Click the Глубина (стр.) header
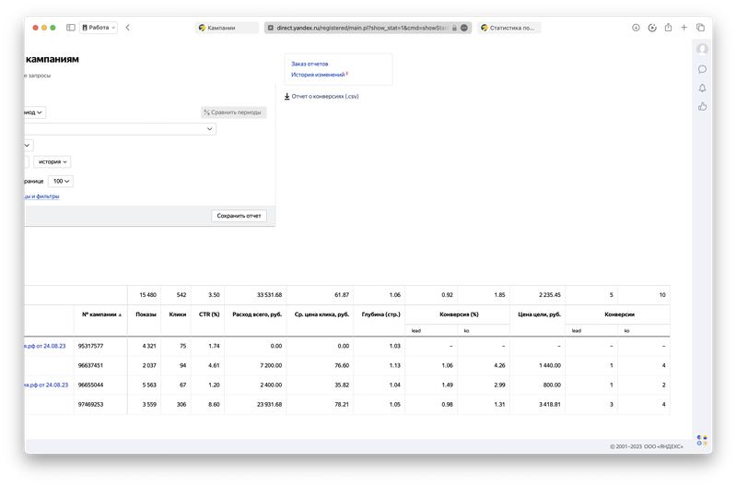This screenshot has width=737, height=486. point(380,314)
